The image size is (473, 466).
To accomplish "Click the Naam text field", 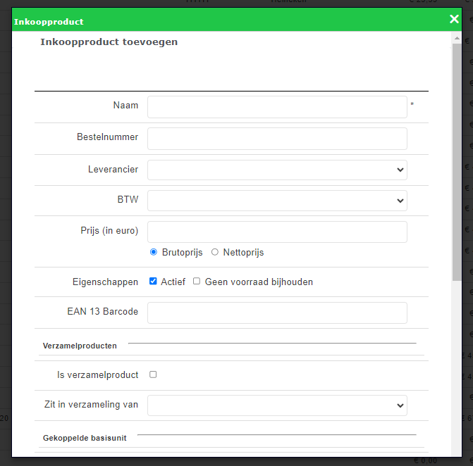I will (277, 107).
